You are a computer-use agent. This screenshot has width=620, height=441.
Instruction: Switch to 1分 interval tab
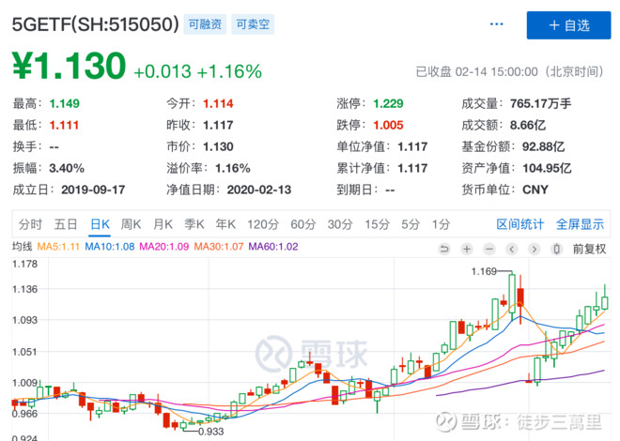(441, 224)
